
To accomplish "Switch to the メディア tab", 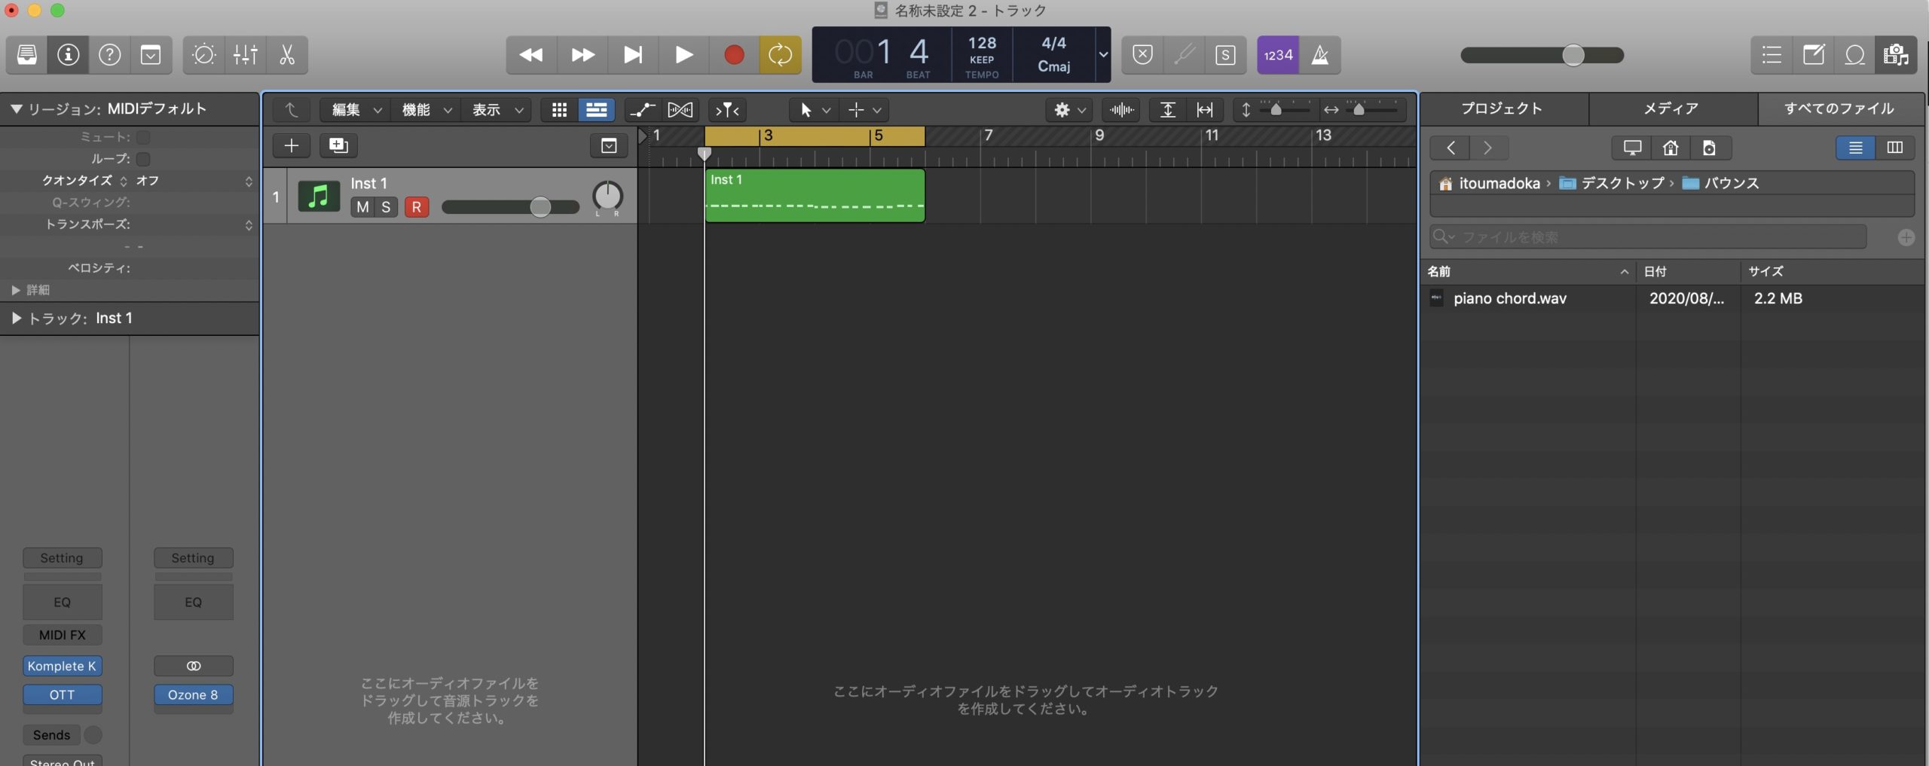I will tap(1671, 108).
